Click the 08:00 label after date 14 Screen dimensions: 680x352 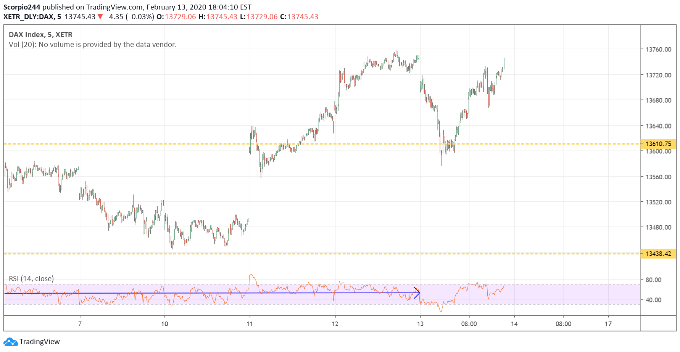(563, 324)
